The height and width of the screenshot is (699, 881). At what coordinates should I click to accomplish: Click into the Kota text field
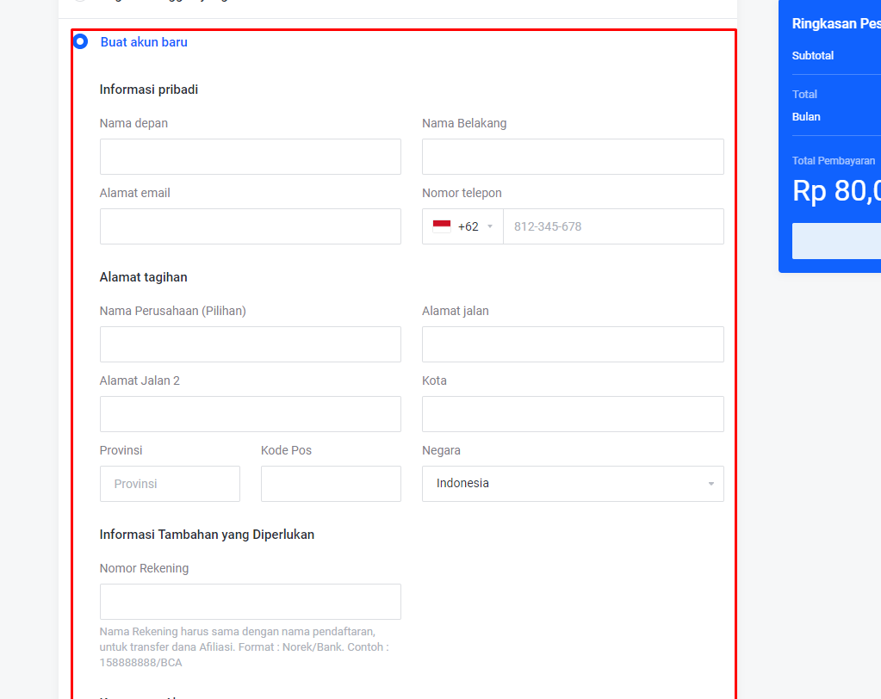point(572,414)
